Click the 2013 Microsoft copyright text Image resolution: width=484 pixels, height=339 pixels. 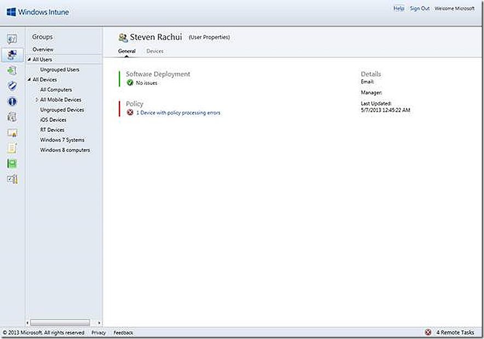[43, 332]
